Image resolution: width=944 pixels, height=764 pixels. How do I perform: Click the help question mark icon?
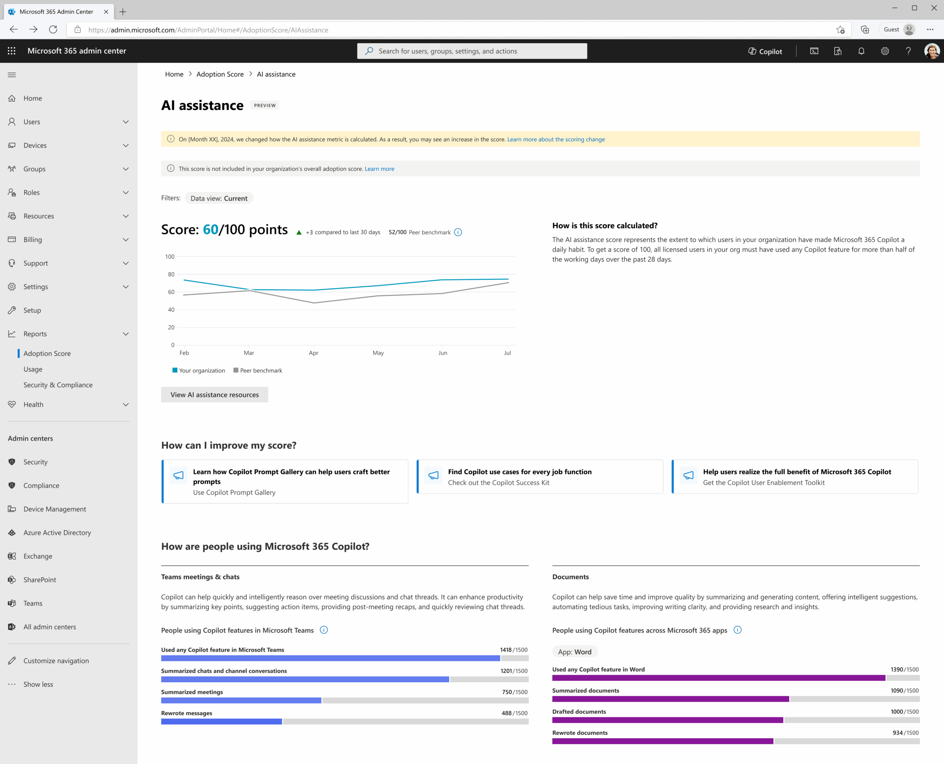tap(907, 51)
